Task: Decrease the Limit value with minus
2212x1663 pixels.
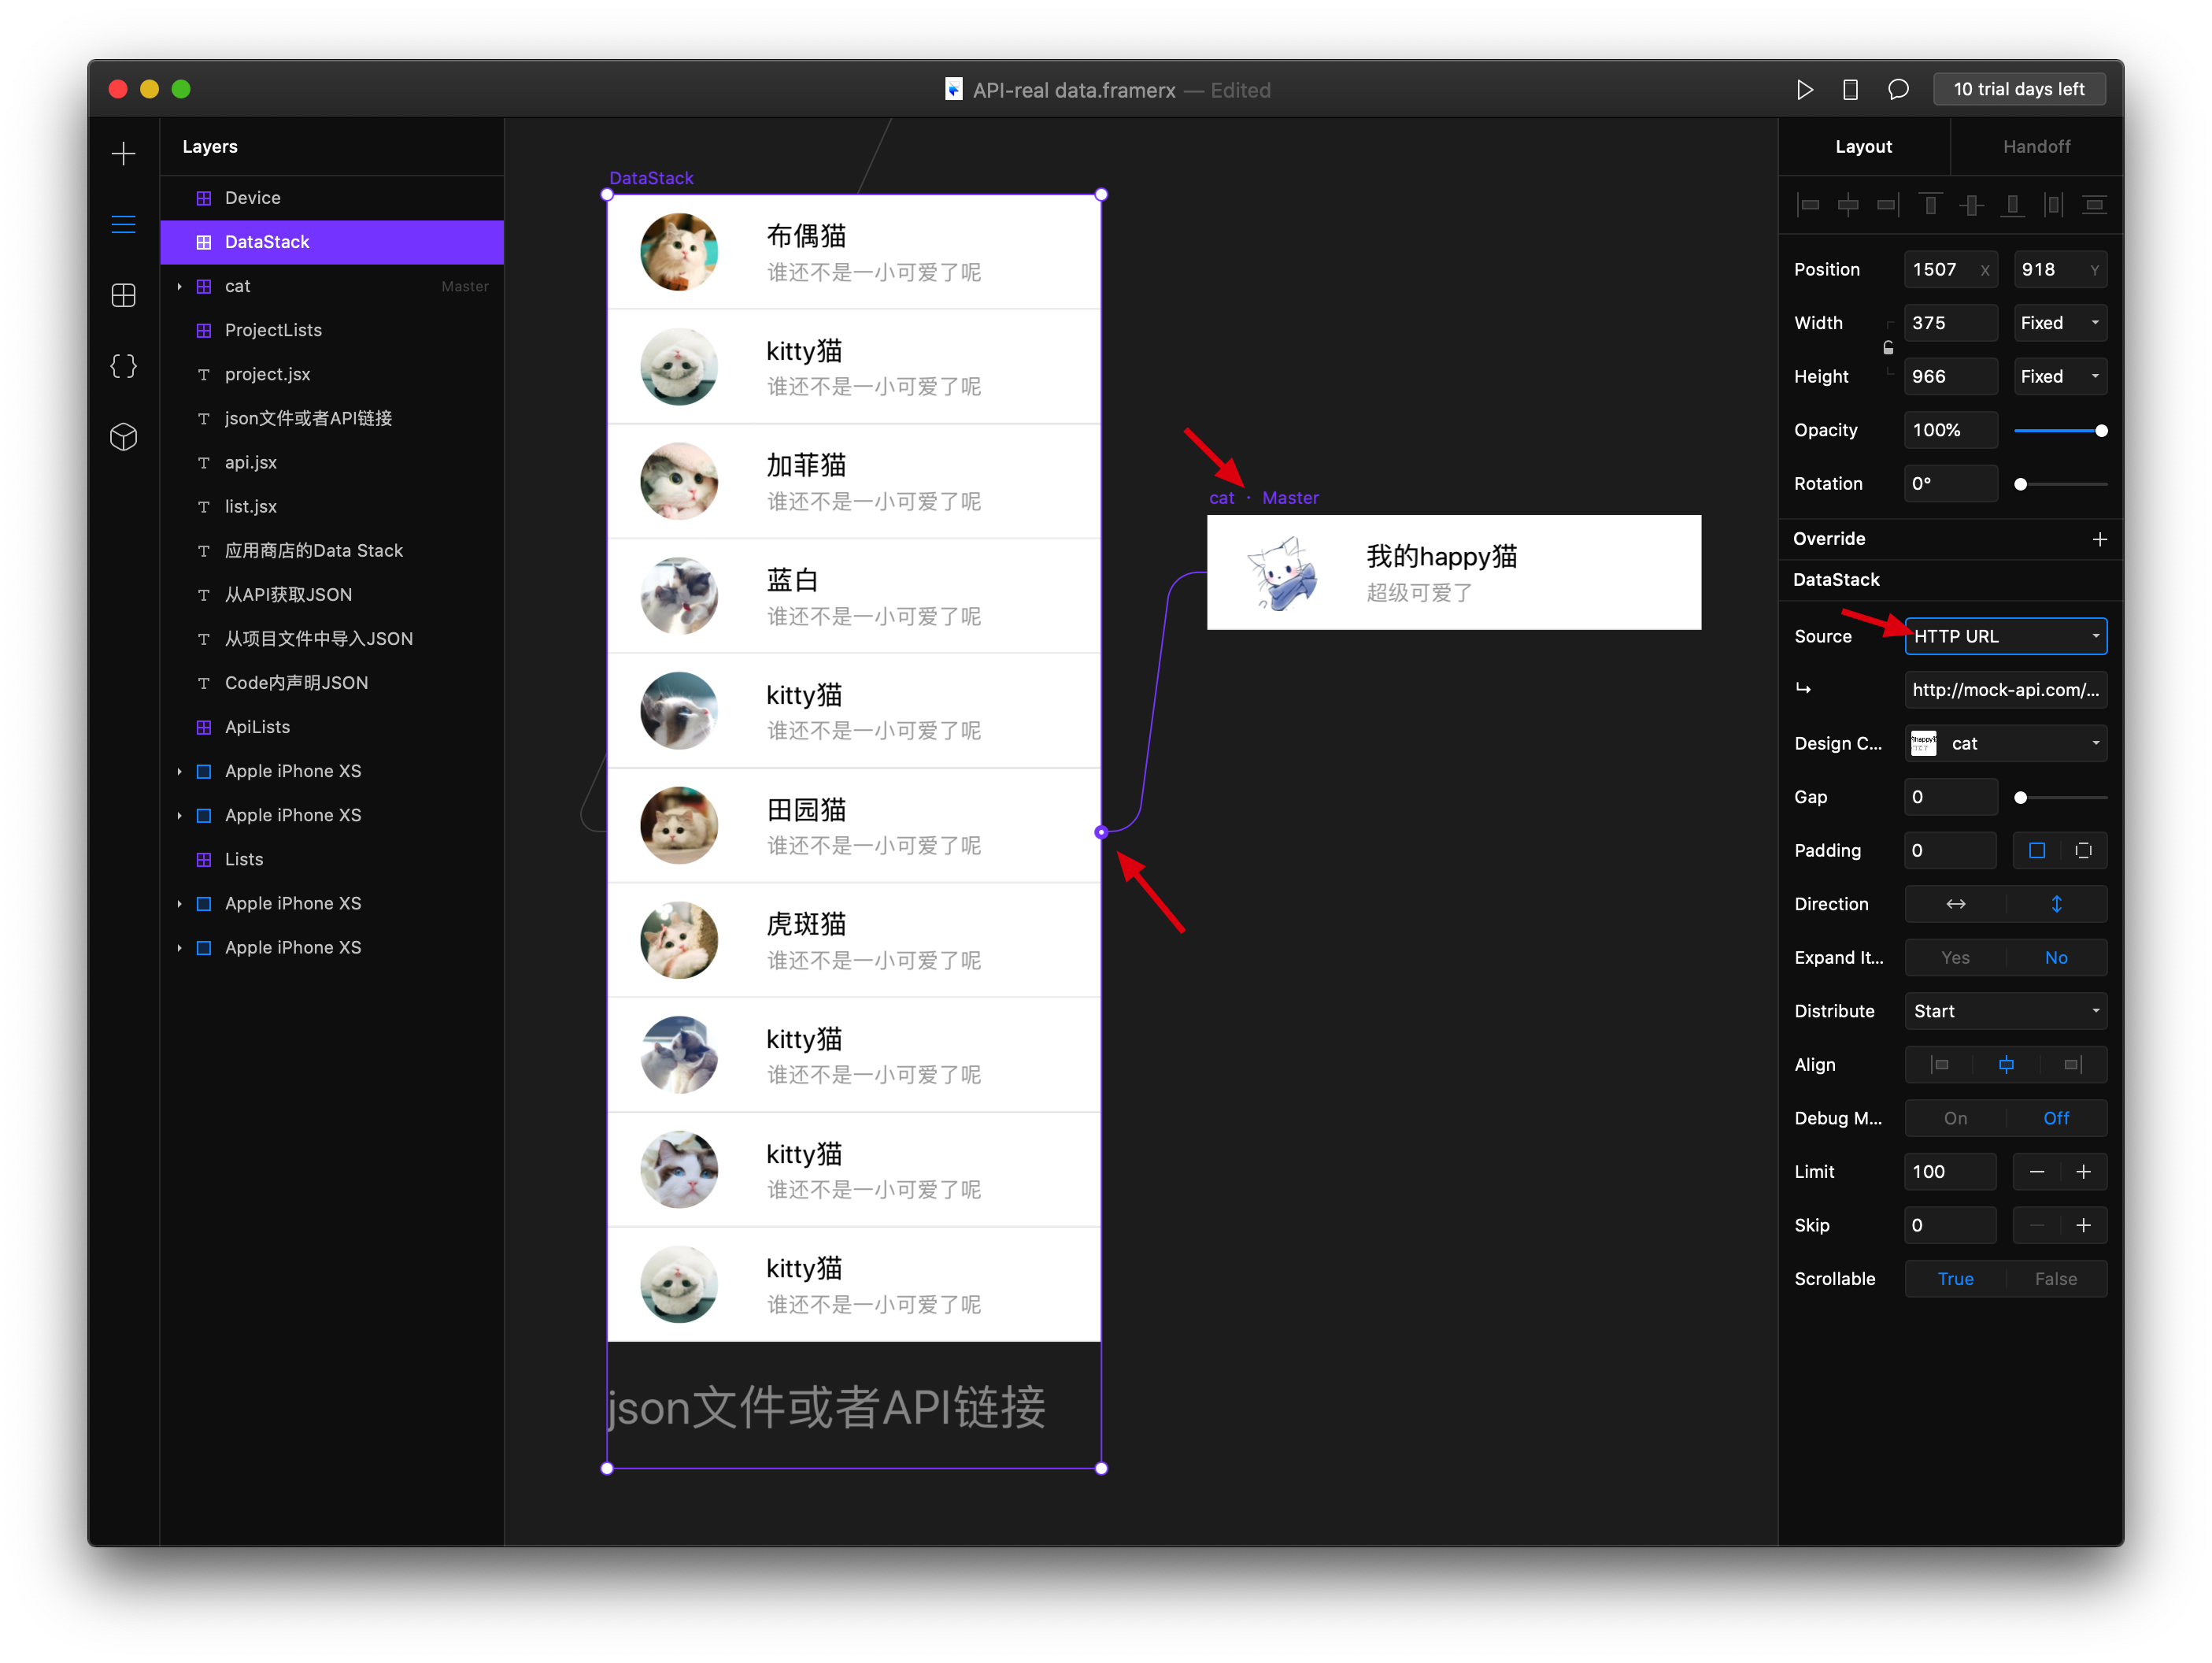Action: coord(2036,1172)
